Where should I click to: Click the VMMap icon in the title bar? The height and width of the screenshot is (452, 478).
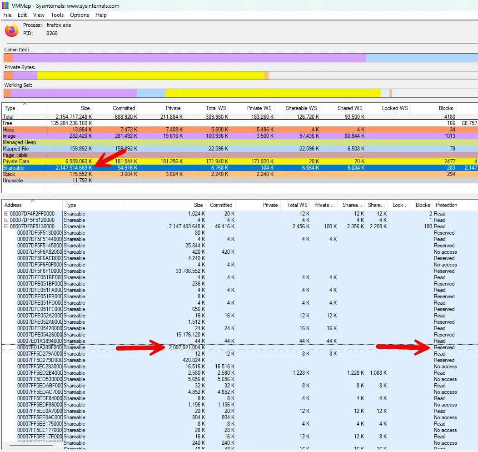(5, 5)
